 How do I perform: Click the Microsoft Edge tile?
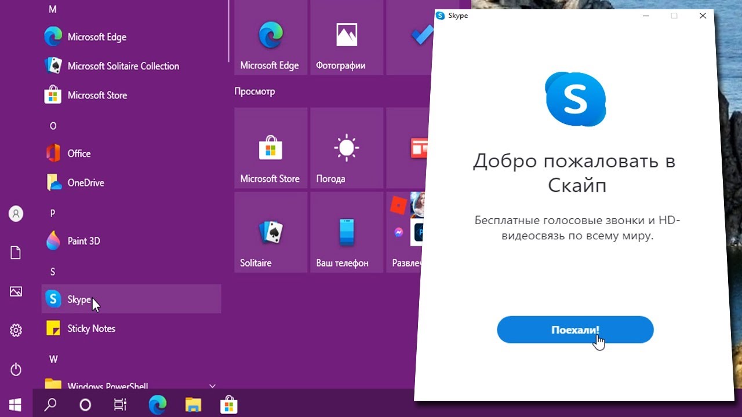(x=270, y=38)
